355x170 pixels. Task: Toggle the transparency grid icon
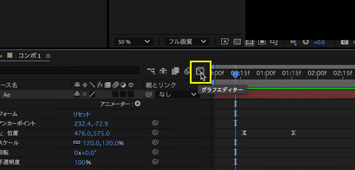237,42
